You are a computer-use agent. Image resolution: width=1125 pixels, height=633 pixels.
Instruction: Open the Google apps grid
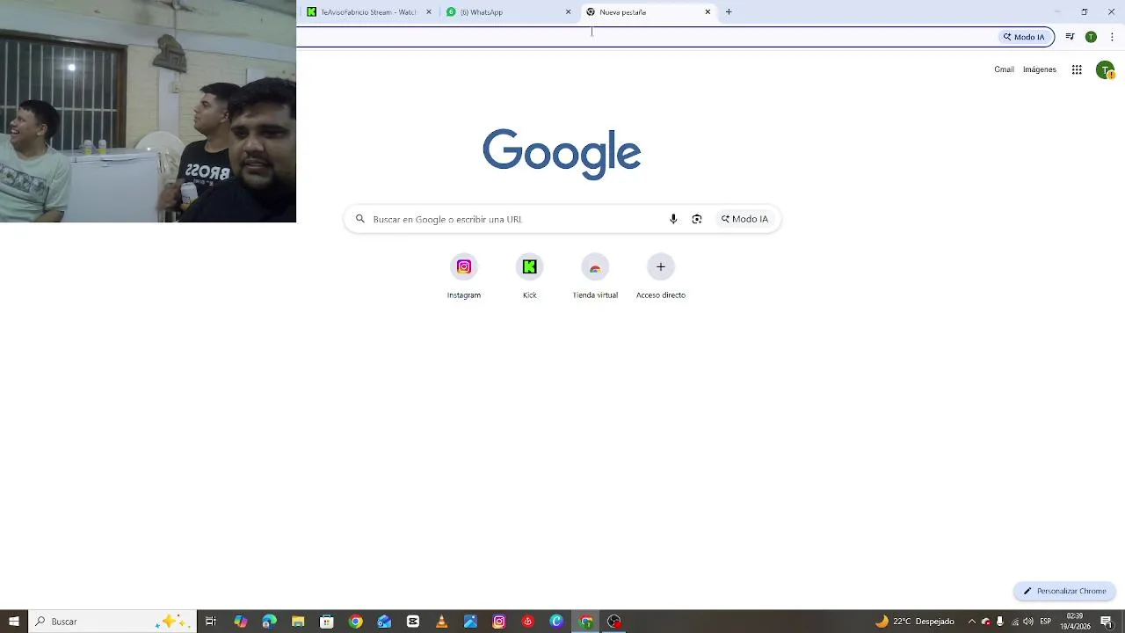[x=1077, y=69]
